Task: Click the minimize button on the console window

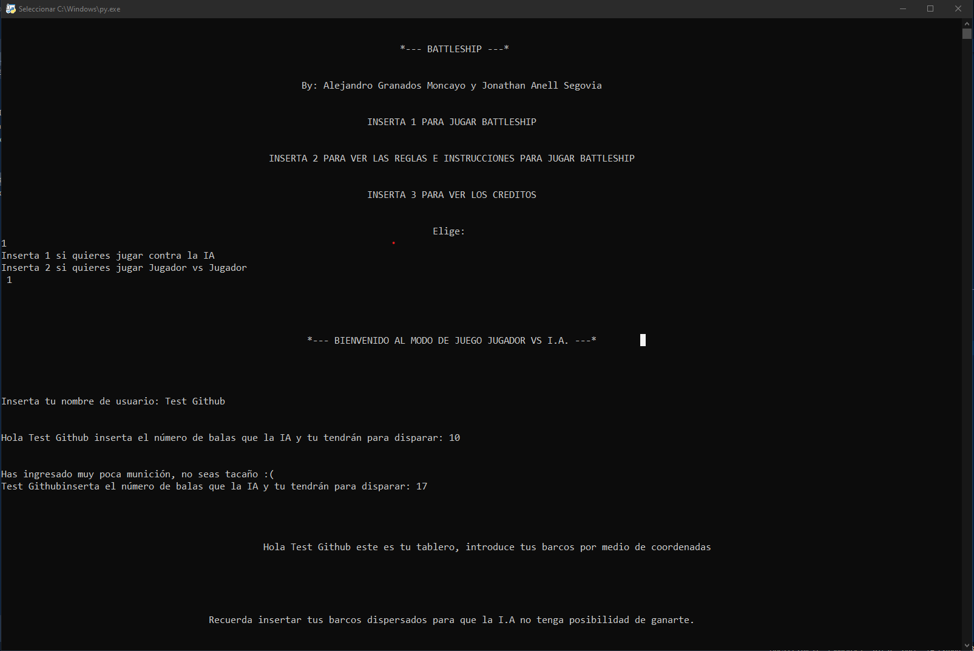Action: coord(903,9)
